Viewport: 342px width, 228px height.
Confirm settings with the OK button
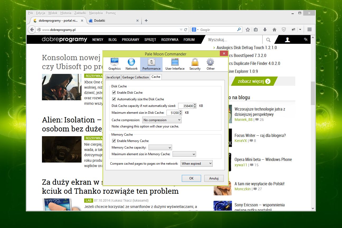[x=191, y=178]
